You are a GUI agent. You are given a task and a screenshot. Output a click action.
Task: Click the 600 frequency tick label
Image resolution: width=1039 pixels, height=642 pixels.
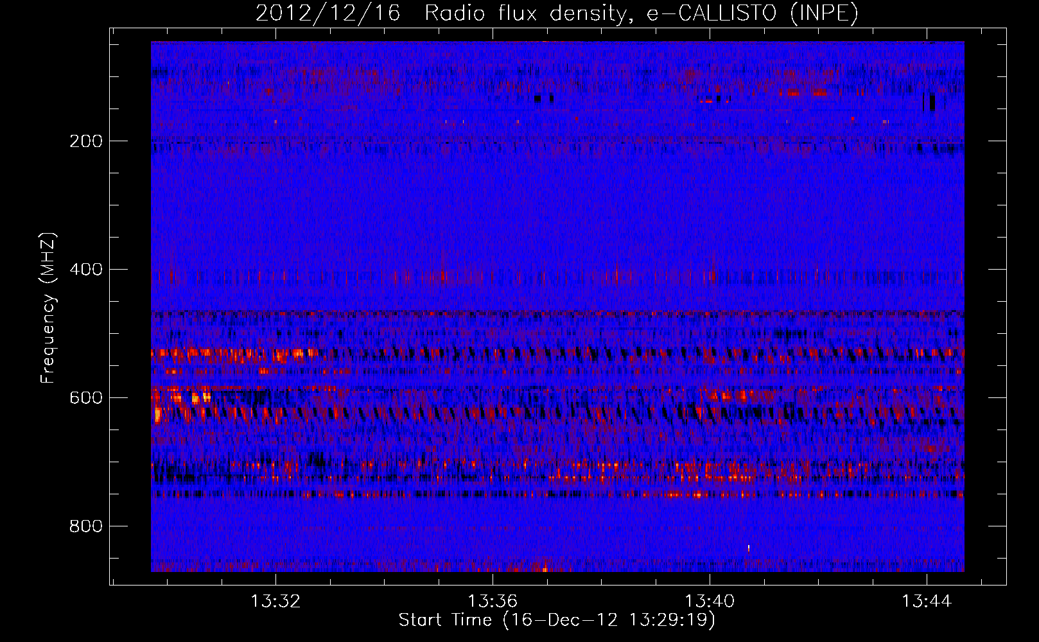(86, 398)
